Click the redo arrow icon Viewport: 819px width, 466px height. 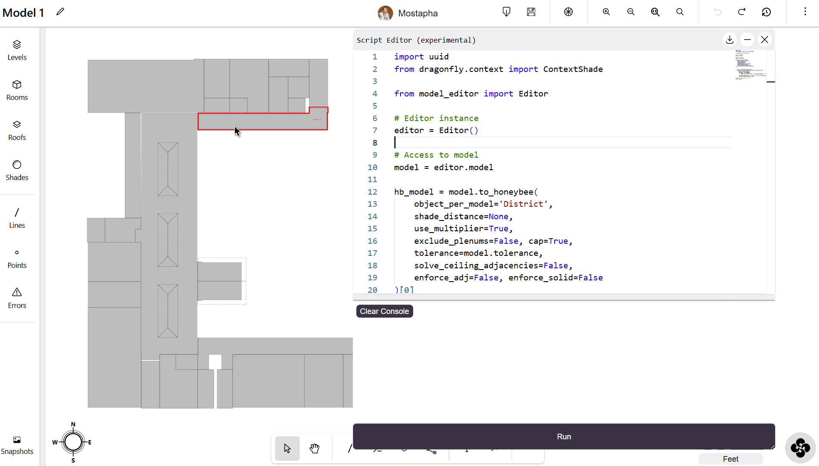[x=741, y=12]
